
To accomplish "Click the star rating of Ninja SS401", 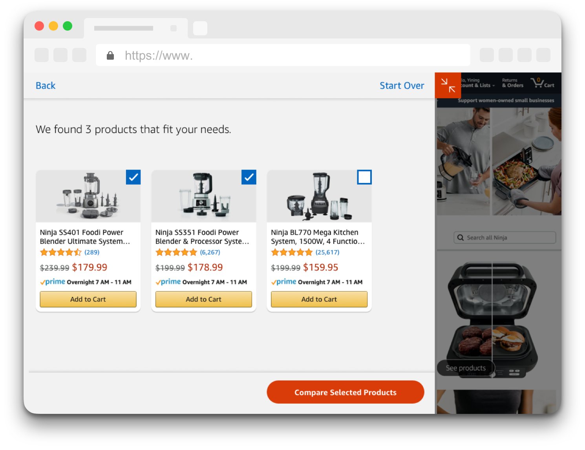I will (x=61, y=252).
